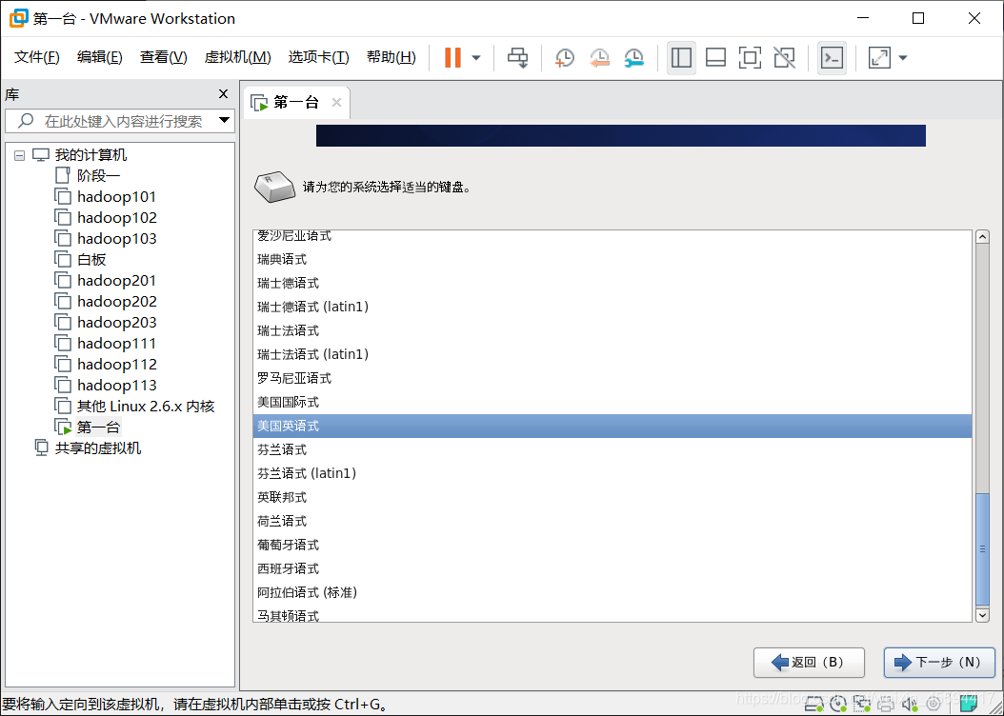This screenshot has width=1004, height=716.
Task: Choose 英联邦式 keyboard layout
Action: [612, 497]
